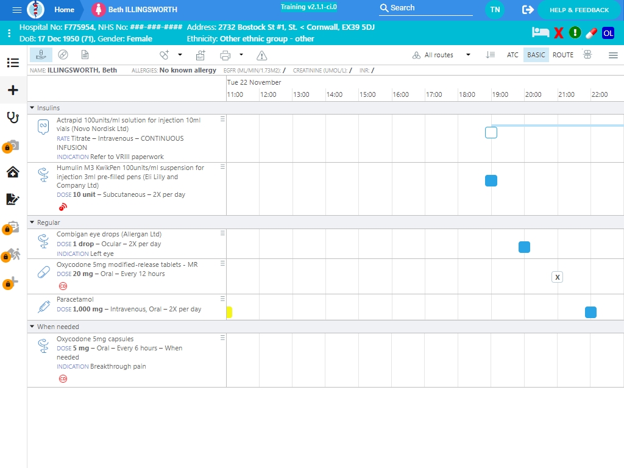
Task: Click the bed icon in patient banner
Action: (x=541, y=33)
